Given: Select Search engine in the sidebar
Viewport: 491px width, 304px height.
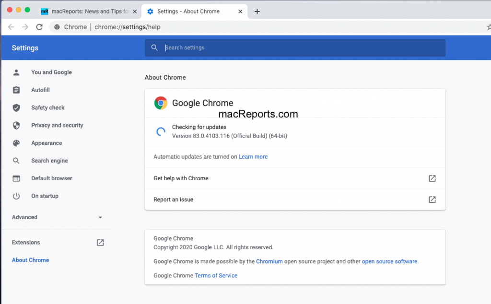Looking at the screenshot, I should (49, 161).
